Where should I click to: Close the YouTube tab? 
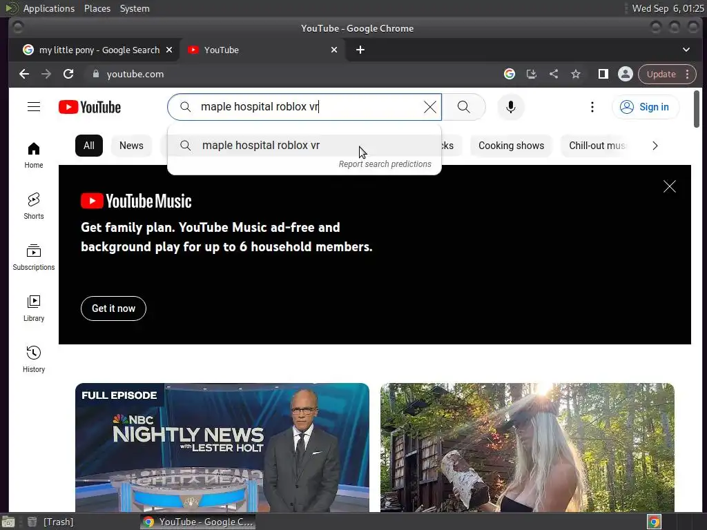pyautogui.click(x=334, y=50)
